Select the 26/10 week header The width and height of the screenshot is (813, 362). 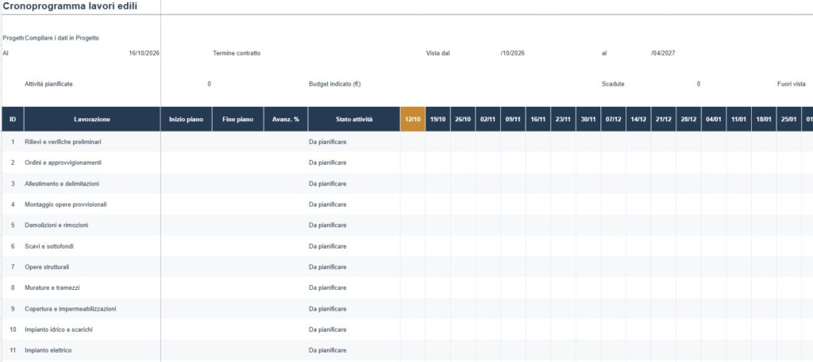(x=463, y=119)
